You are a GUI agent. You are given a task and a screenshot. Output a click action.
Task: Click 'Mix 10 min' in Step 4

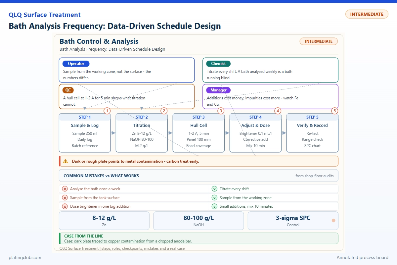click(255, 146)
